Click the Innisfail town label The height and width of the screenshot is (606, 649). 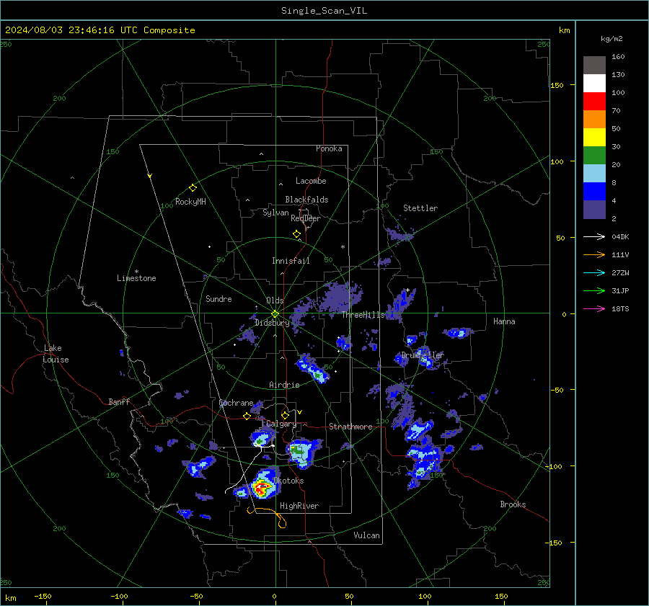click(x=291, y=261)
